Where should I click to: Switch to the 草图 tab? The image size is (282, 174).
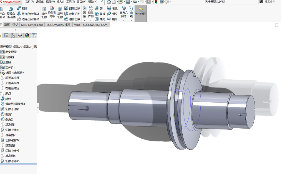pos(7,25)
